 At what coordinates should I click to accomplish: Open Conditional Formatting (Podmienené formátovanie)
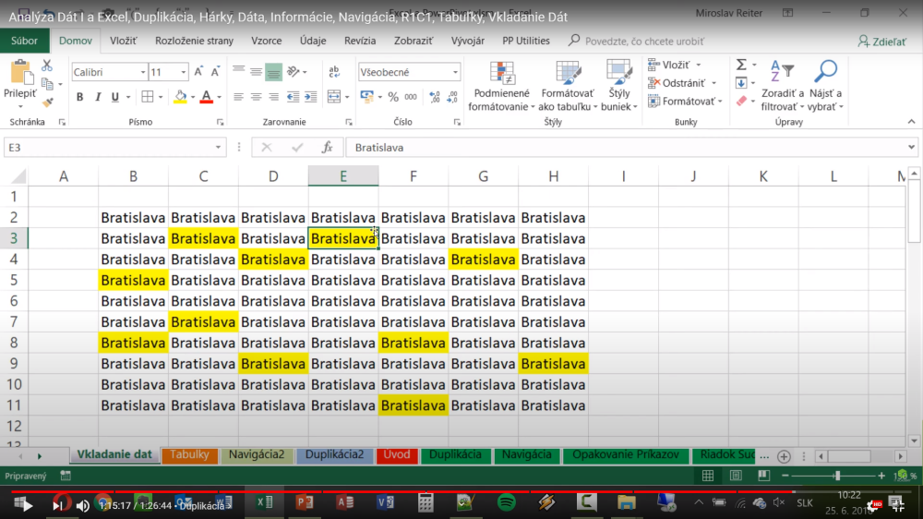[501, 87]
